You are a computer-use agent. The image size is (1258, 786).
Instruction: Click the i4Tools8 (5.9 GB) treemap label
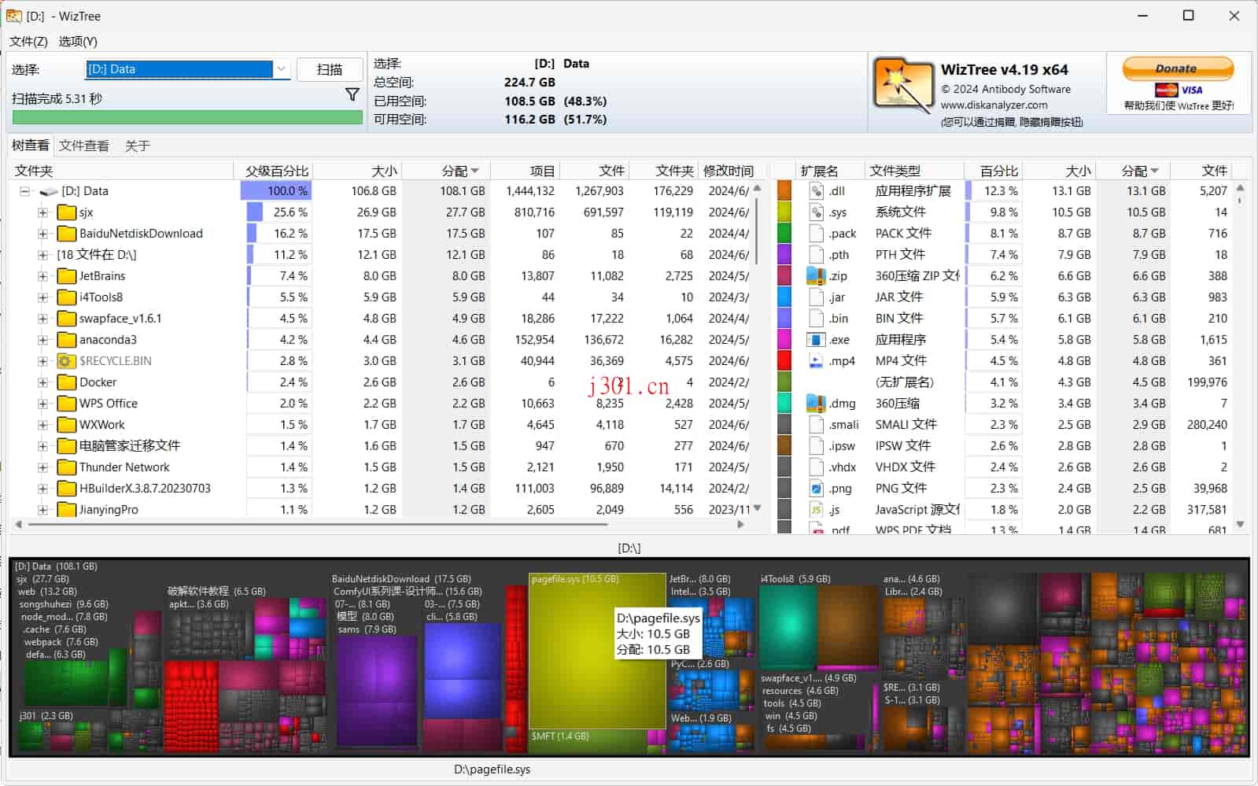click(x=795, y=578)
